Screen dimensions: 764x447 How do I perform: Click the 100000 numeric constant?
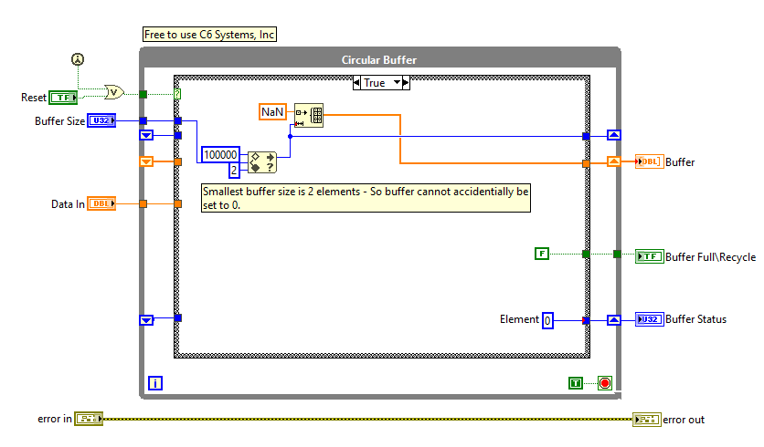[x=221, y=155]
